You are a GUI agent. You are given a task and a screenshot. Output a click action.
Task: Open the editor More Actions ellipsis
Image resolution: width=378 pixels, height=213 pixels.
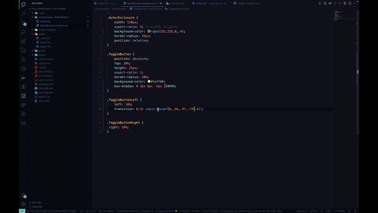click(354, 4)
